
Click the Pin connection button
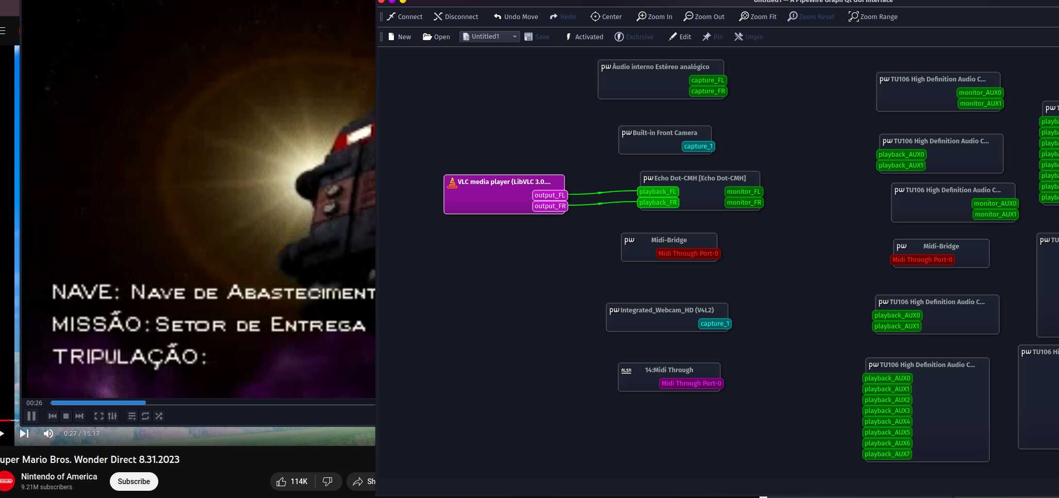tap(713, 37)
